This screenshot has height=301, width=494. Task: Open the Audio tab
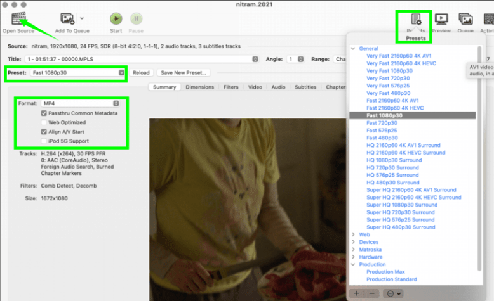click(x=278, y=87)
